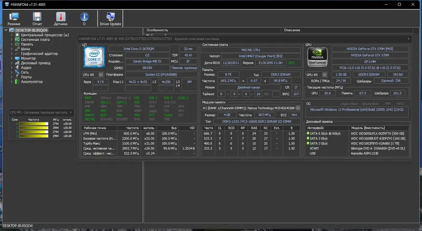Click the DDR3 SDRAM memory type field

point(281,74)
